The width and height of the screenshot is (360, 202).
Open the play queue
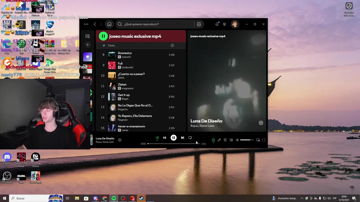[x=225, y=140]
